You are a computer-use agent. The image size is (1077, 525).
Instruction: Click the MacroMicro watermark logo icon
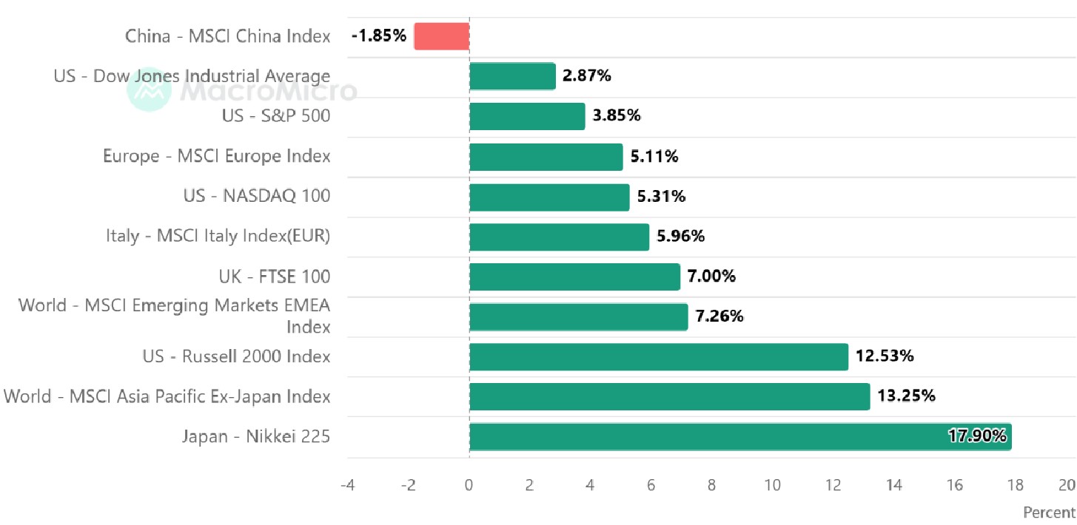coord(150,91)
